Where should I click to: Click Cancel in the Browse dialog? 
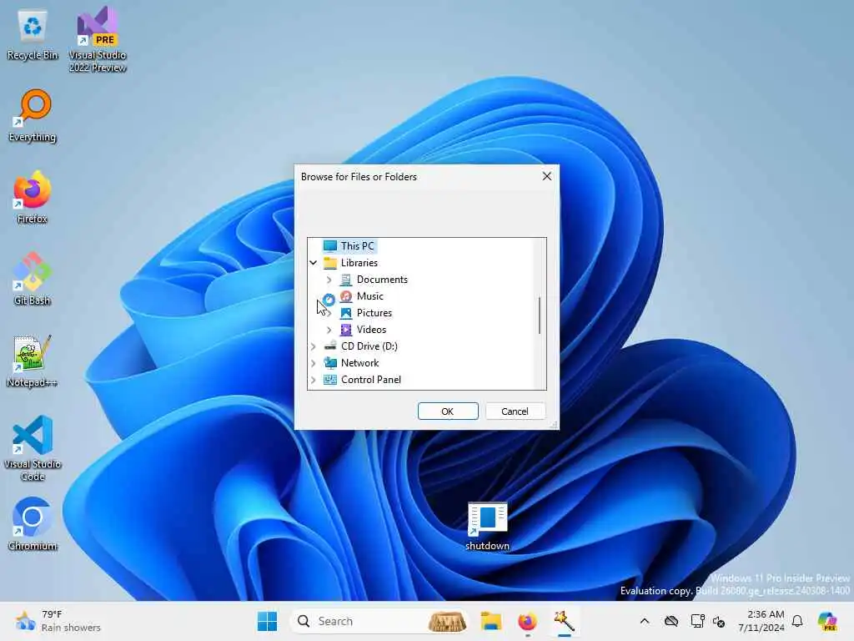[x=515, y=411]
